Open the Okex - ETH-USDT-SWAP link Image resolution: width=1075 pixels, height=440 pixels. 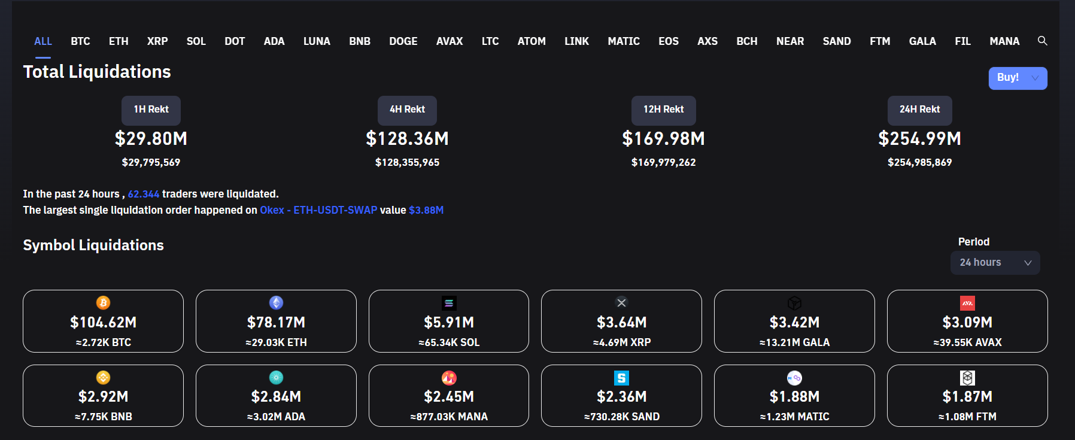point(318,210)
